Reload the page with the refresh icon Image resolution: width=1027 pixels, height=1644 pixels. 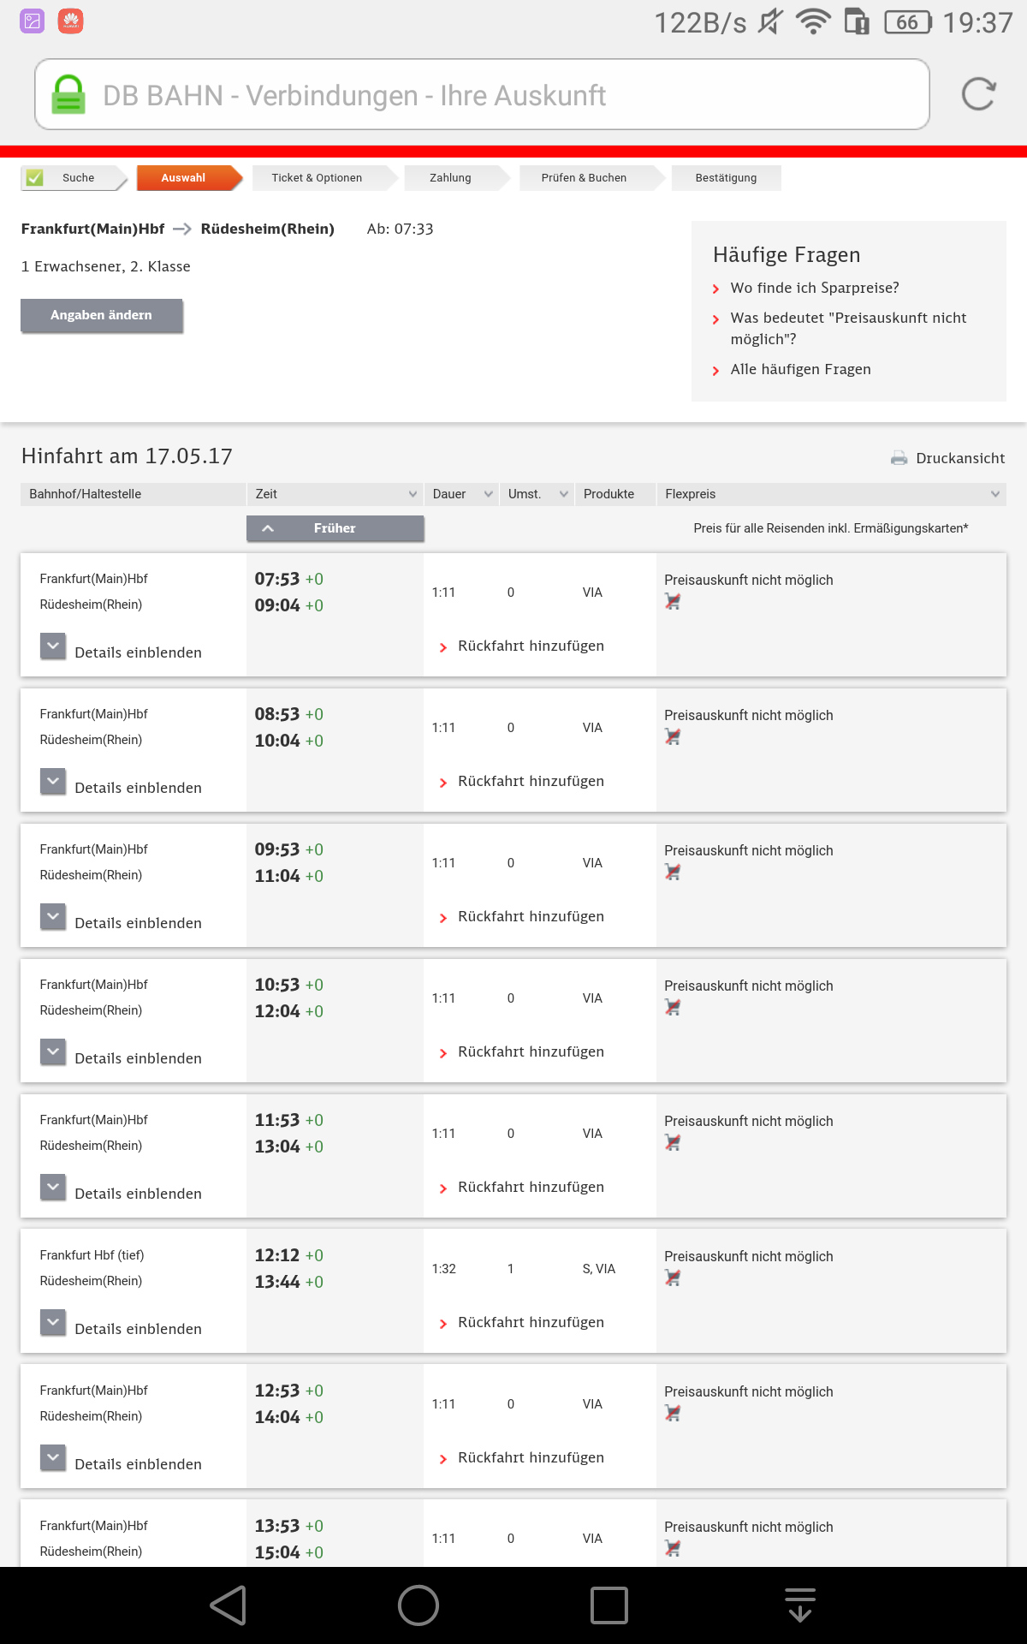(978, 94)
